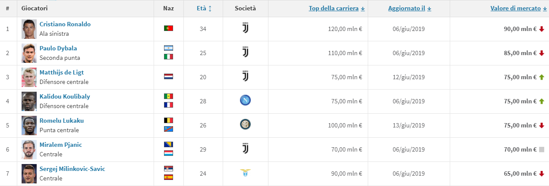Image resolution: width=549 pixels, height=186 pixels.
Task: Click green up arrow in Koulibaly row
Action: click(541, 101)
